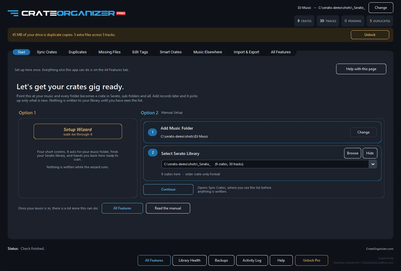Click the CrateOrganizer Pro logo
Screen dimensions: 401x271
point(67,13)
